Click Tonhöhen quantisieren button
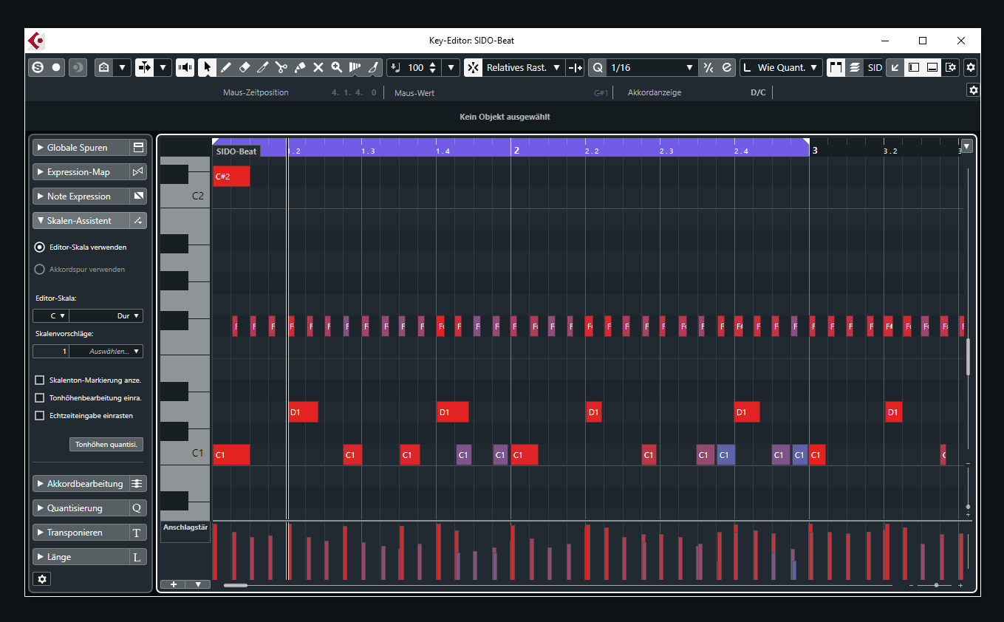The width and height of the screenshot is (1004, 622). pyautogui.click(x=106, y=444)
